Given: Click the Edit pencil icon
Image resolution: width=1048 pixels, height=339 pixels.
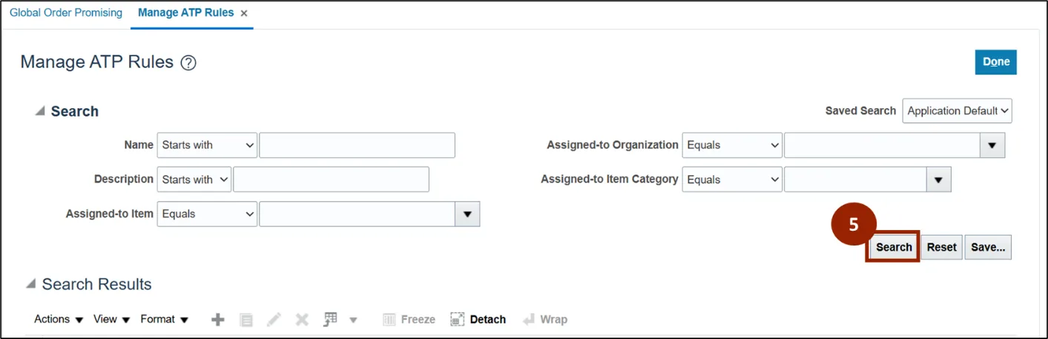Looking at the screenshot, I should 274,320.
